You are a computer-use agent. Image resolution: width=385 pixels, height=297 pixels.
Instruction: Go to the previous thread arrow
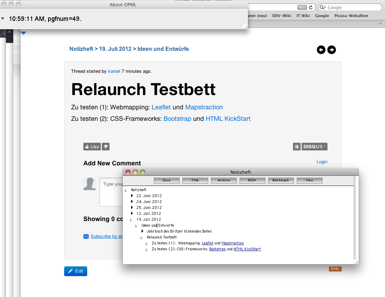coord(321,50)
